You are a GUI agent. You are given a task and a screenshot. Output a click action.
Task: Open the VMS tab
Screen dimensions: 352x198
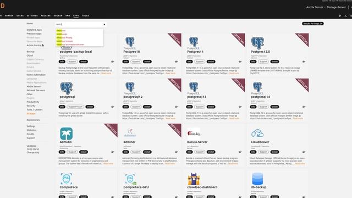68,16
